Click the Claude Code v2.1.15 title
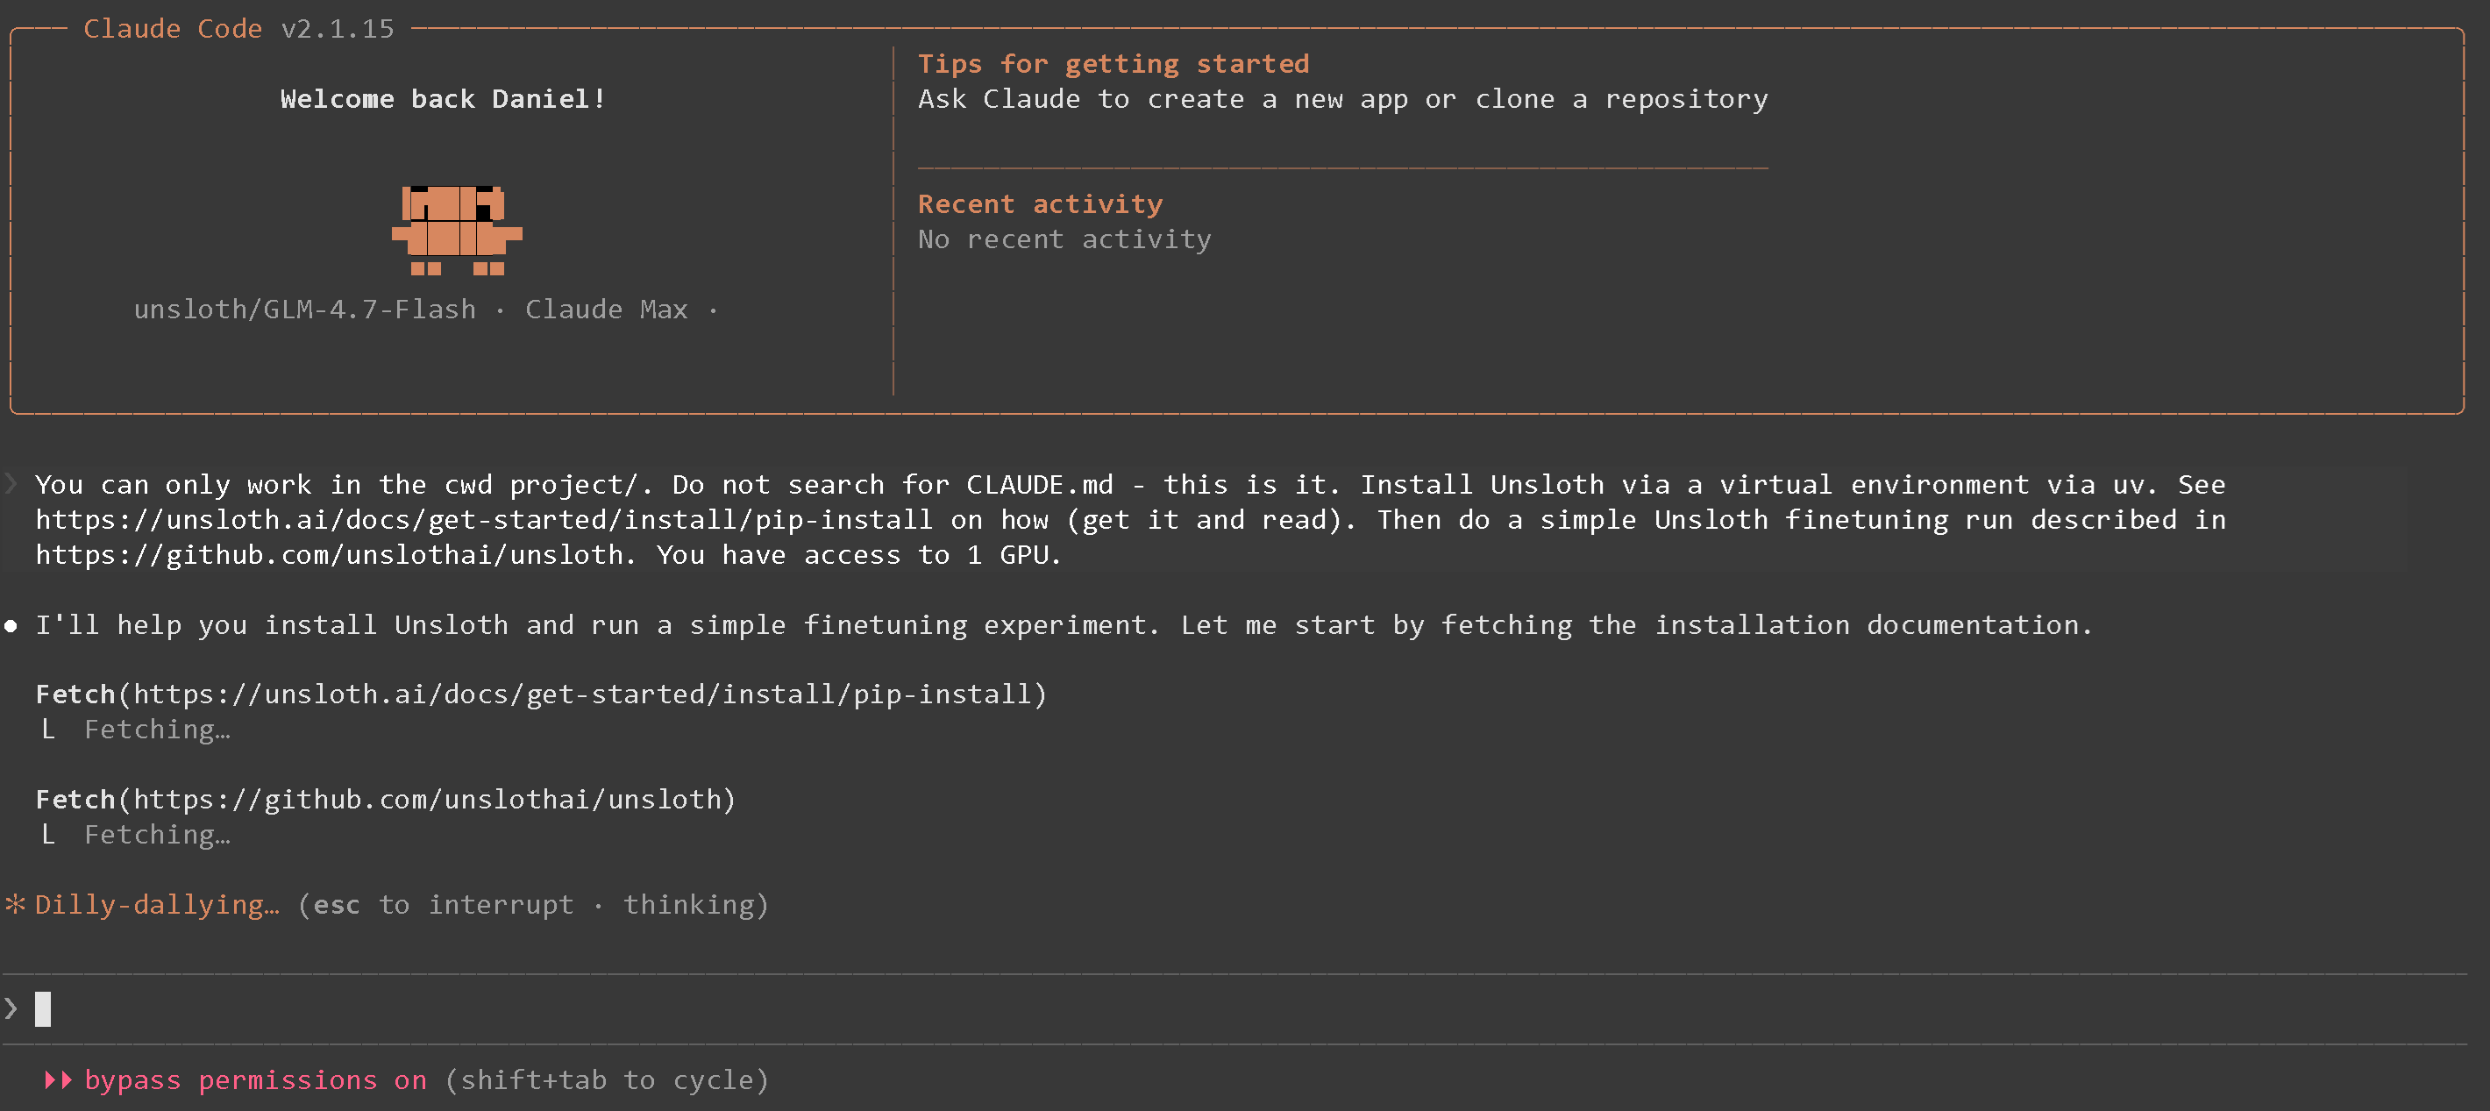This screenshot has height=1111, width=2490. [x=238, y=29]
